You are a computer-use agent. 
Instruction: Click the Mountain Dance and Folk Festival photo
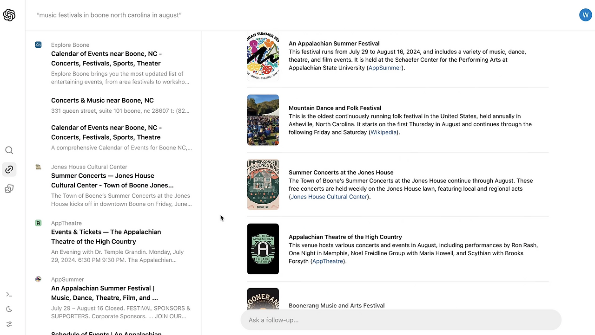tap(263, 120)
